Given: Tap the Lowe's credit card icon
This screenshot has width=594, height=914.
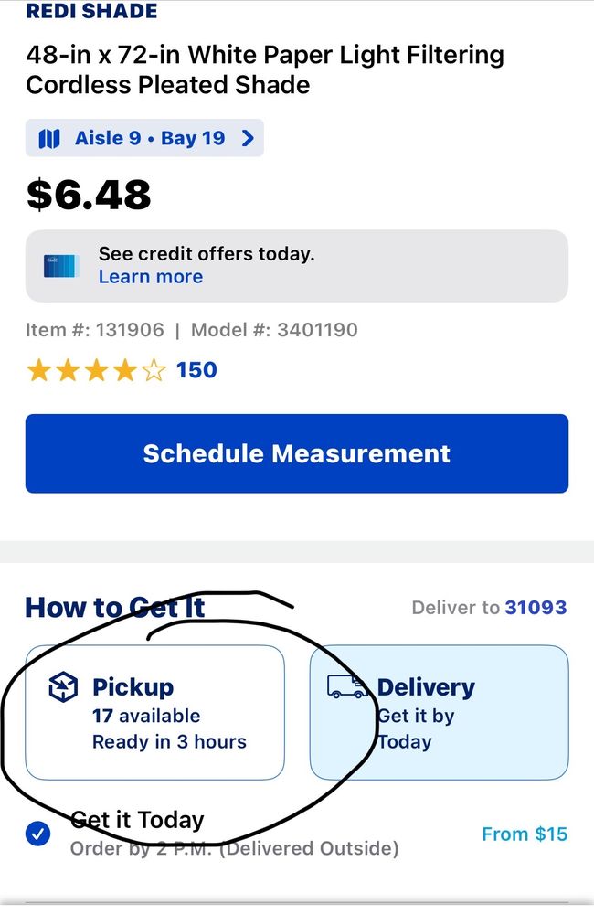Looking at the screenshot, I should [x=61, y=266].
